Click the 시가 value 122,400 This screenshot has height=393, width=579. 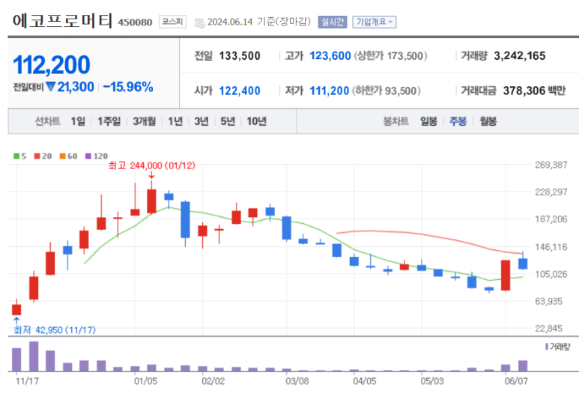pyautogui.click(x=240, y=91)
